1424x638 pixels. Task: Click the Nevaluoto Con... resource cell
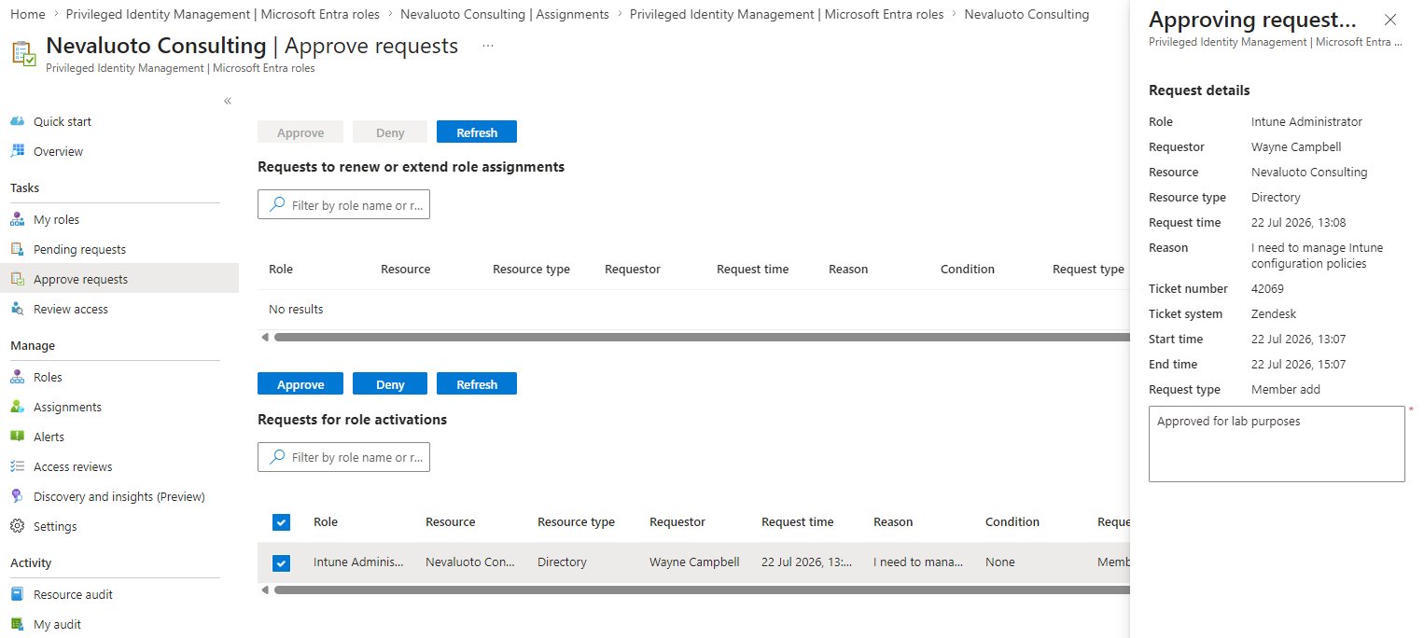click(x=469, y=562)
